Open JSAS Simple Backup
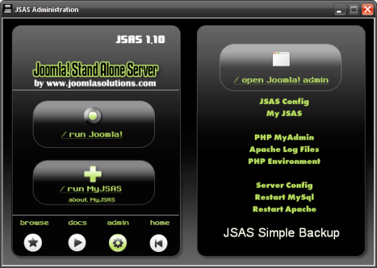Screen dimensions: 377x268 (x=281, y=232)
